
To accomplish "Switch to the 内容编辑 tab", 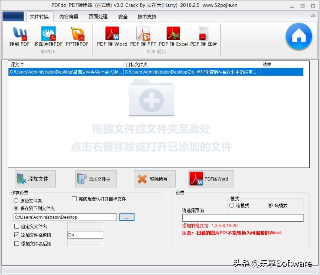I will point(68,16).
